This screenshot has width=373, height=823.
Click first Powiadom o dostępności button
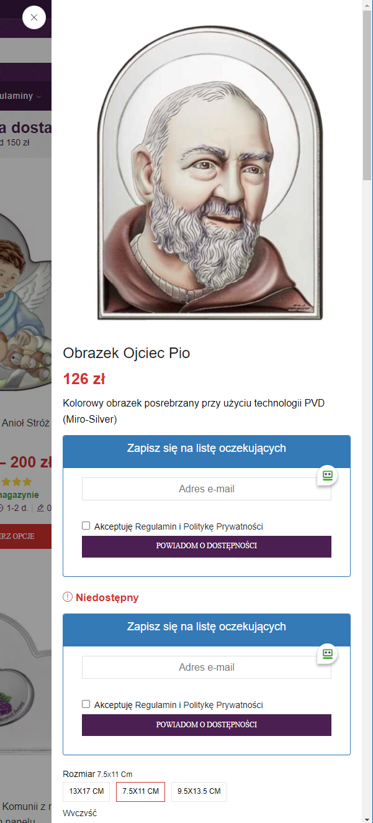point(207,546)
